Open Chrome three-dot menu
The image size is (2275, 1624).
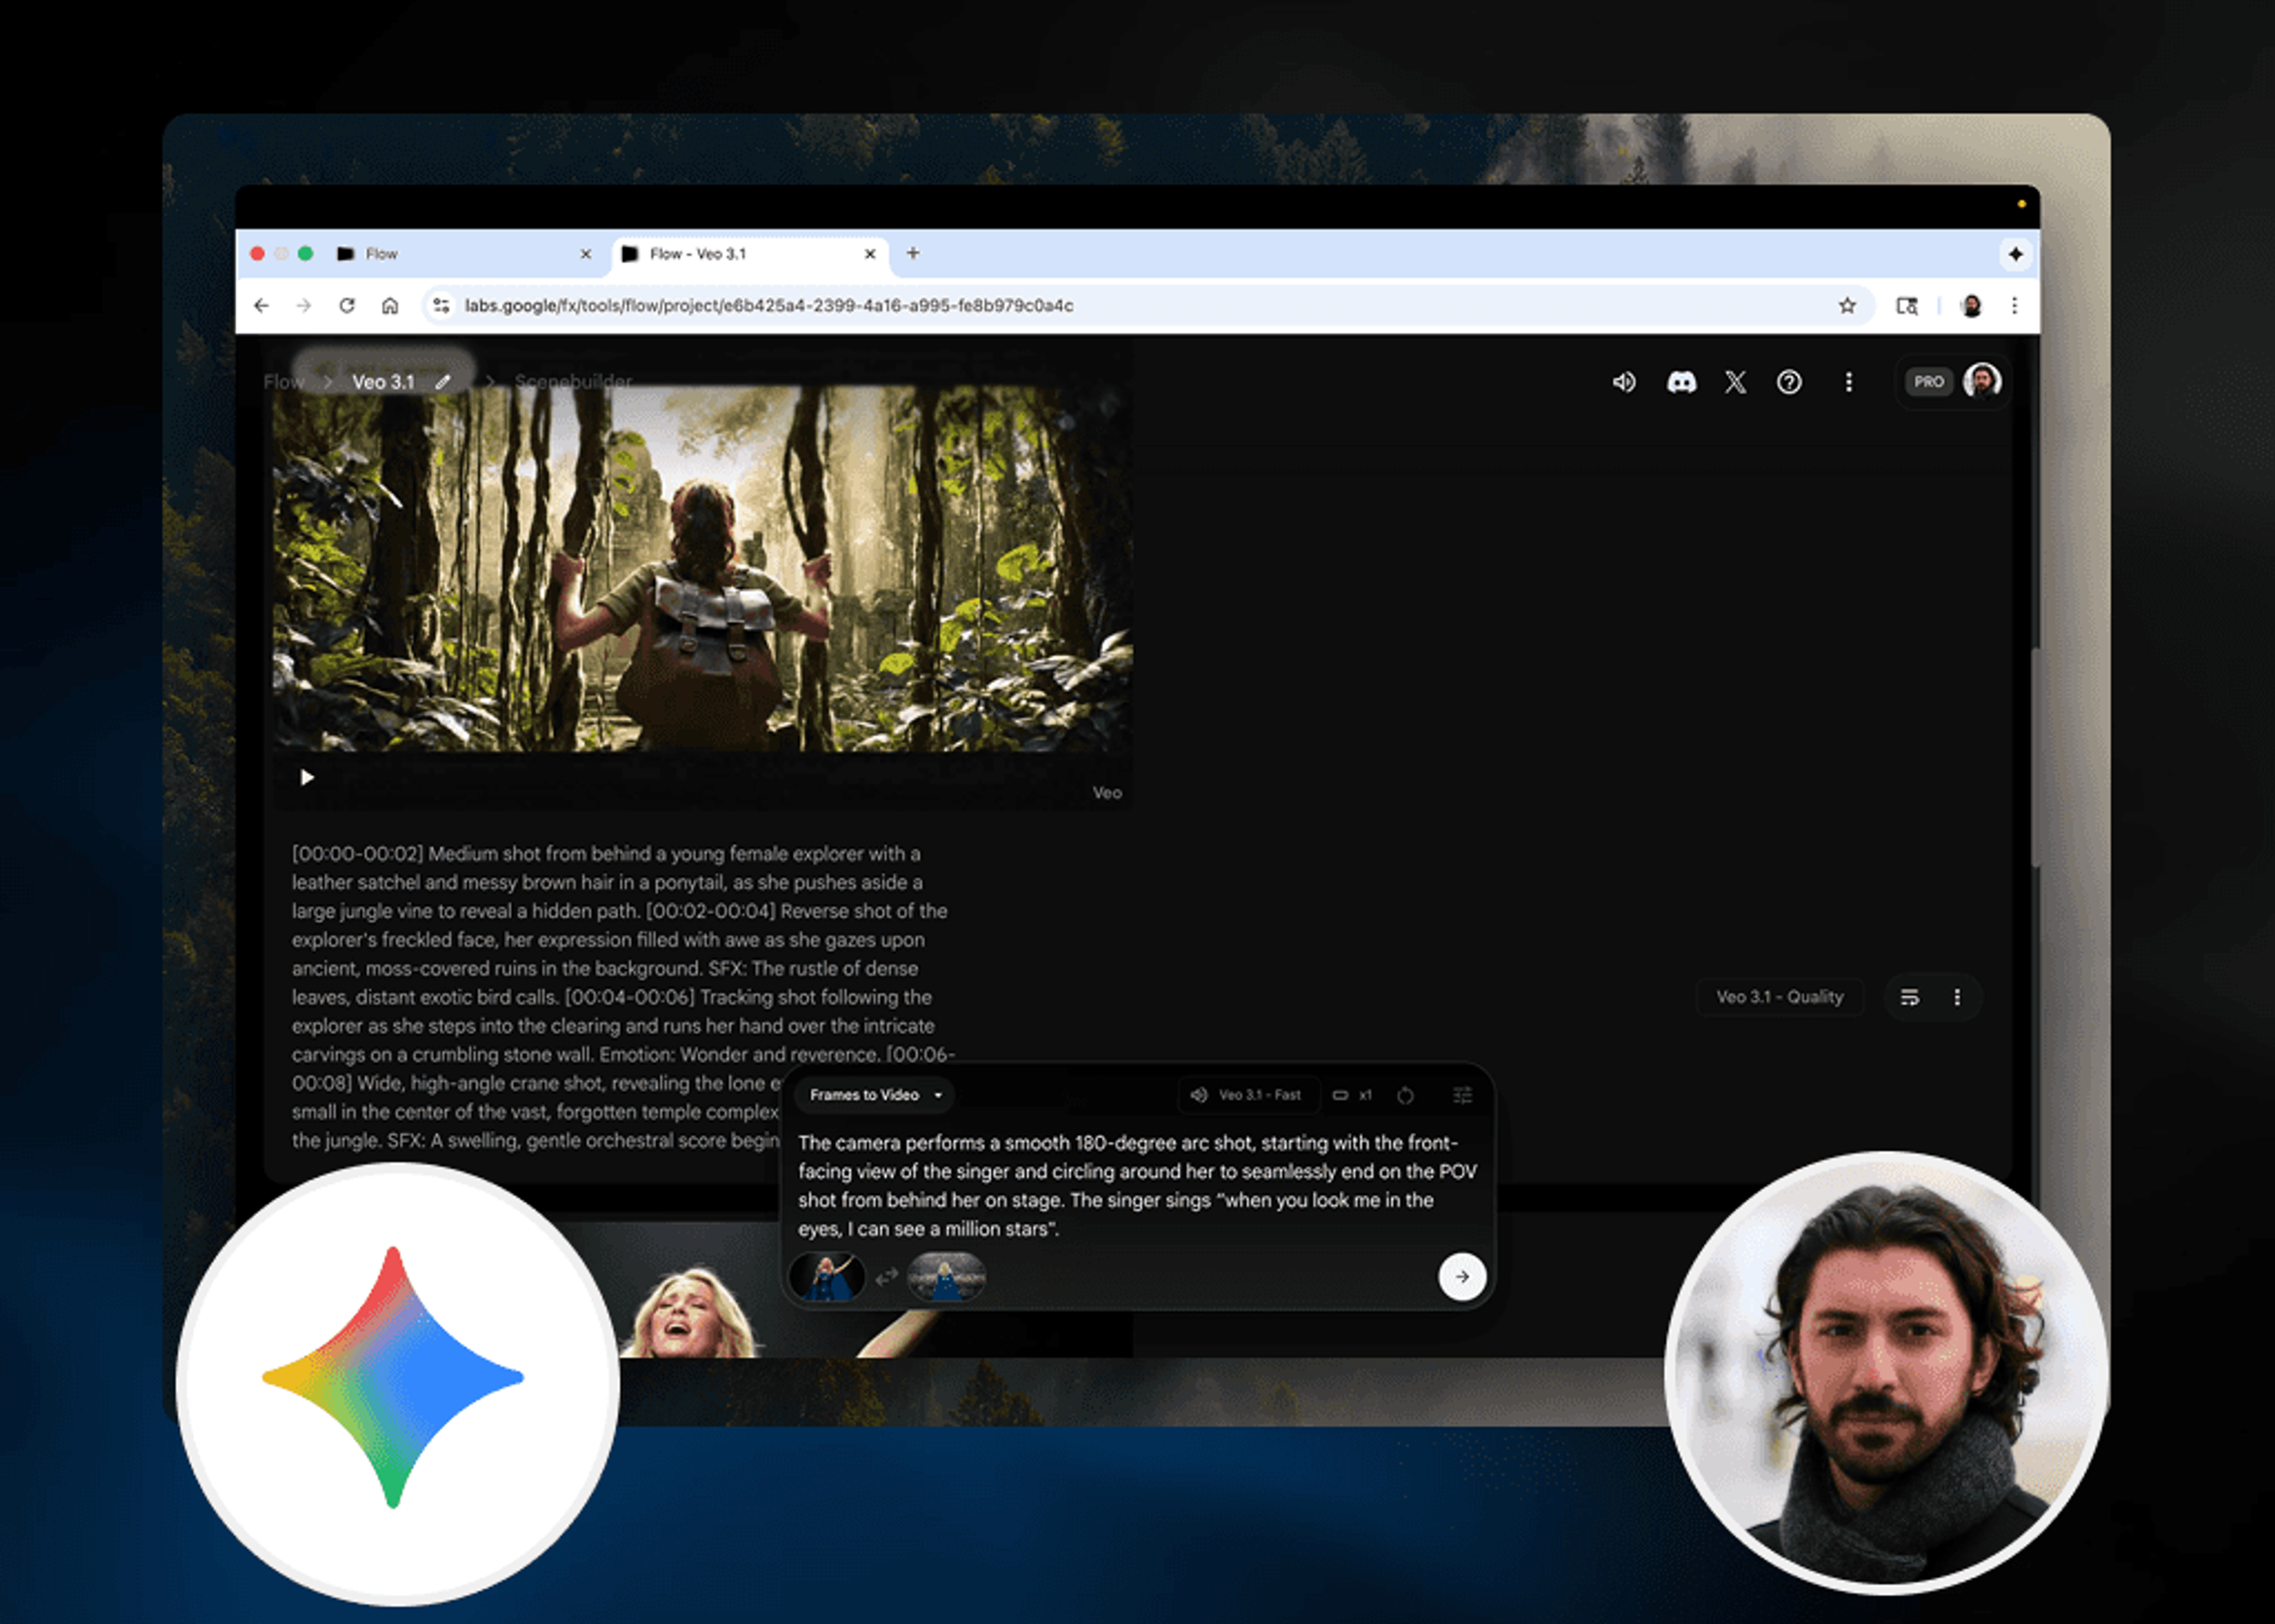click(x=2015, y=305)
